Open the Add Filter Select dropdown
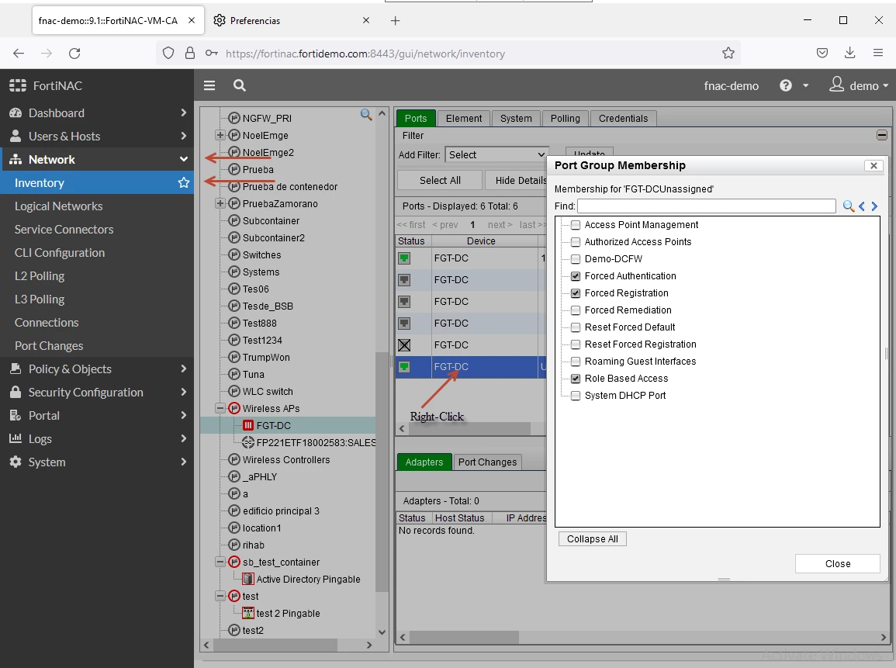This screenshot has width=896, height=668. click(x=496, y=155)
